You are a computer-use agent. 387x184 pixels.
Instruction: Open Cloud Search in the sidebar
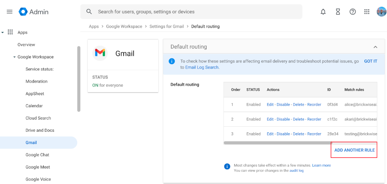click(38, 118)
